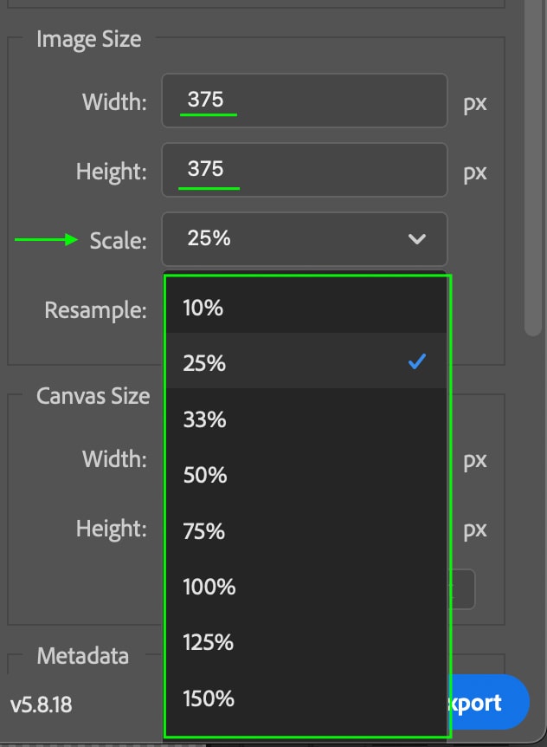Click the Resample label

[95, 309]
